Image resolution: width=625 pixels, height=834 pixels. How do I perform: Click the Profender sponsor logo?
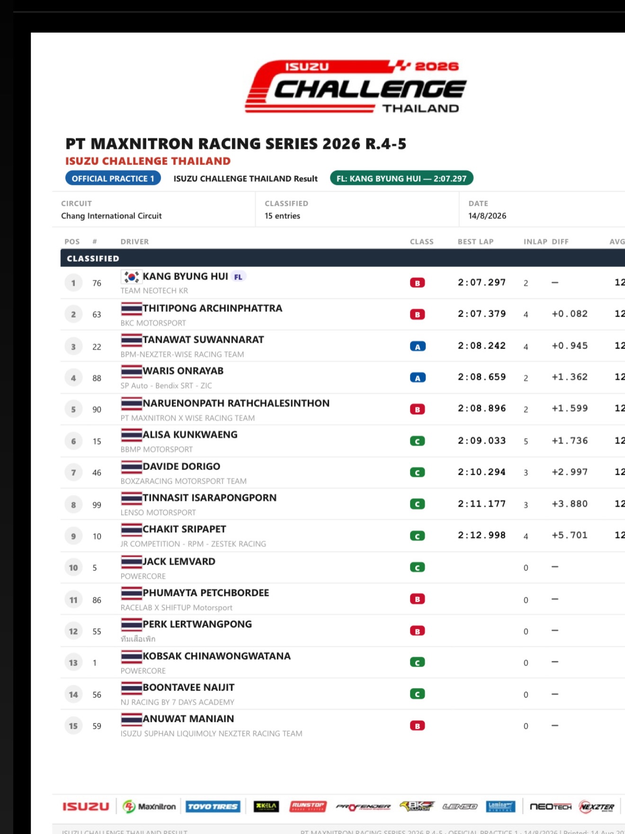coord(363,807)
